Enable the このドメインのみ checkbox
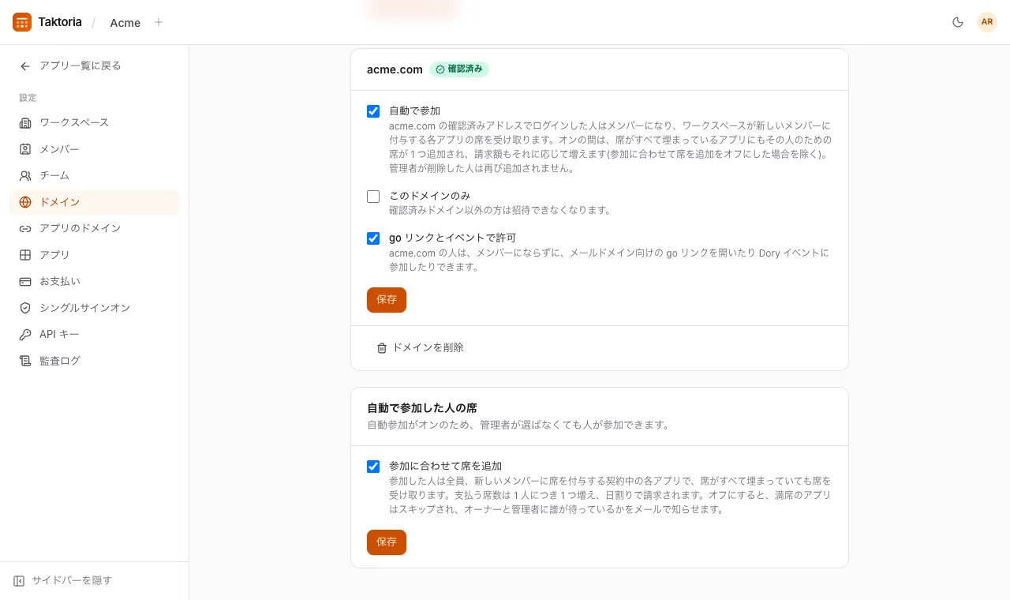1010x600 pixels. click(373, 197)
